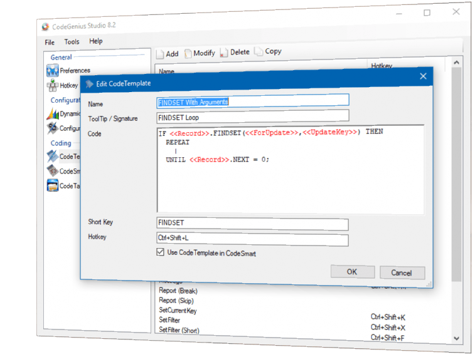Screen dimensions: 475x357
Task: Click the Ctrl+Shift+F hotkey cell
Action: [387, 338]
